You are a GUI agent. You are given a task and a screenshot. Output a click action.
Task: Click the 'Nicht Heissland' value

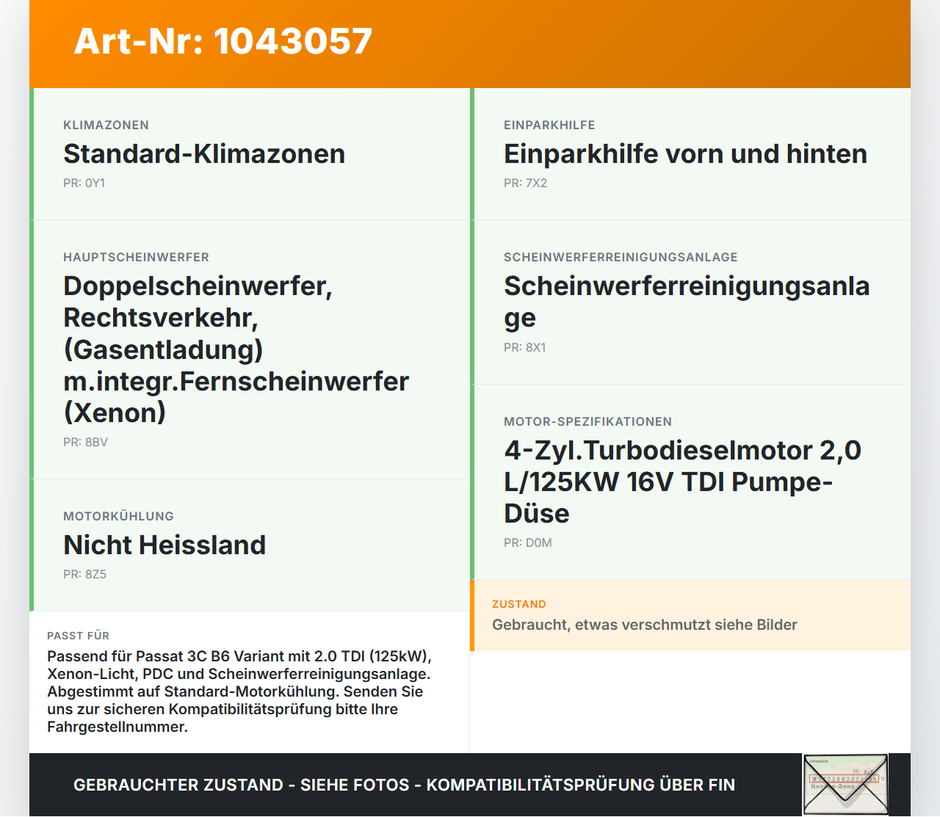[x=164, y=545]
